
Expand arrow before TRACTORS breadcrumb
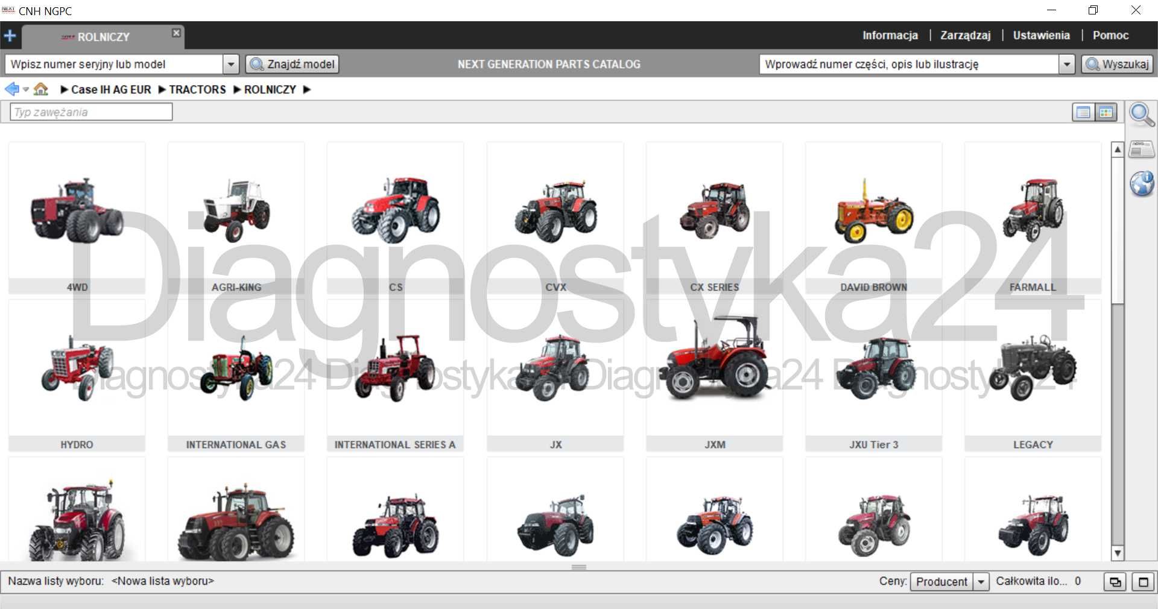[x=162, y=90]
